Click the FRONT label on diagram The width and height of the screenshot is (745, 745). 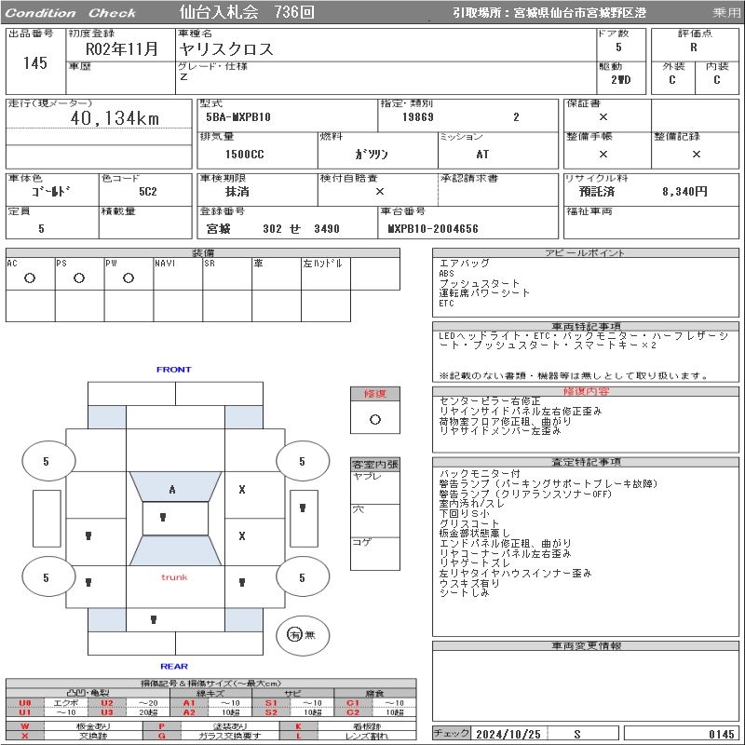(x=174, y=370)
